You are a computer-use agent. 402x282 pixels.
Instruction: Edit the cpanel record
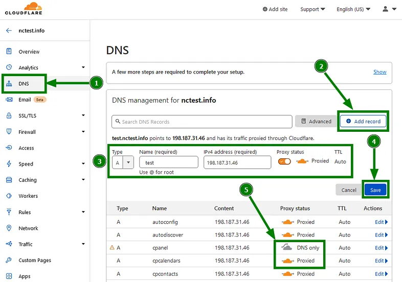click(381, 248)
